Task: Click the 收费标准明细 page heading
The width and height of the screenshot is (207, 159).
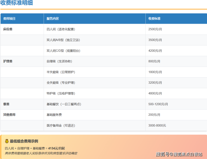Action: click(x=17, y=3)
